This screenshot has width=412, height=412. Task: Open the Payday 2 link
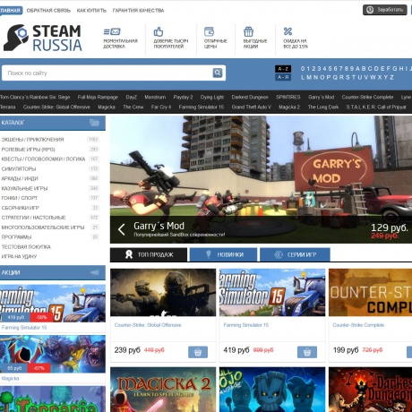point(183,97)
